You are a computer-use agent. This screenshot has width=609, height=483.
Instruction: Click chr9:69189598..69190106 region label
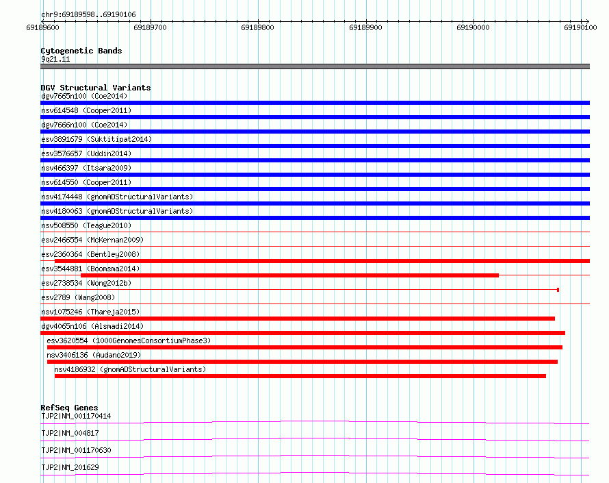click(x=88, y=14)
